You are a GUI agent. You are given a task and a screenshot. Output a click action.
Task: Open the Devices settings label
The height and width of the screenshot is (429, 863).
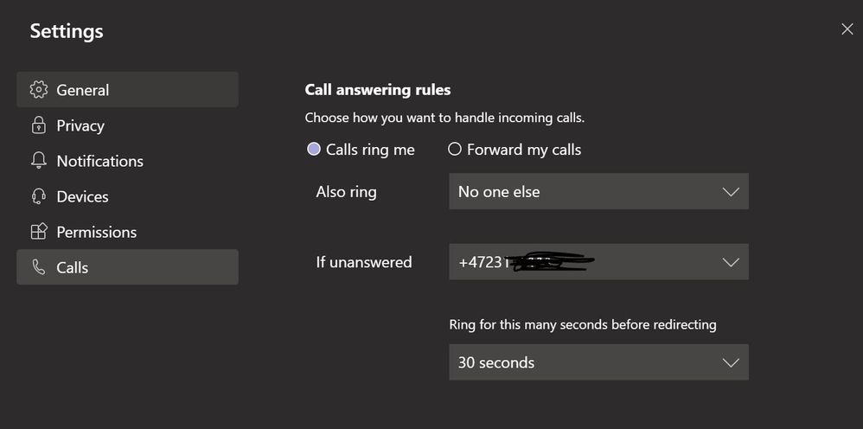[x=82, y=196]
